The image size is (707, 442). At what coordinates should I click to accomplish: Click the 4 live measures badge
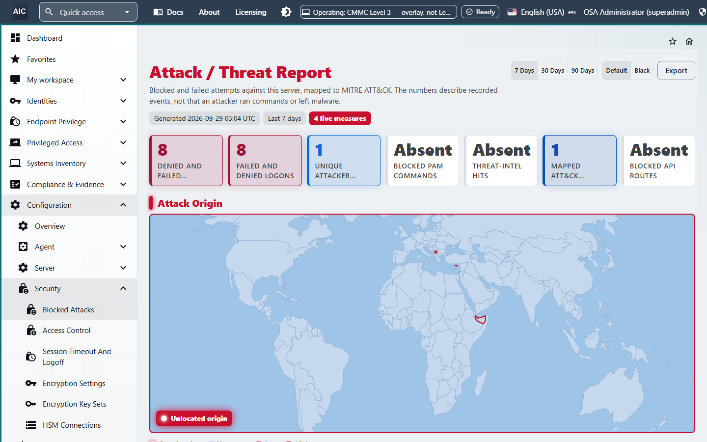pyautogui.click(x=340, y=118)
